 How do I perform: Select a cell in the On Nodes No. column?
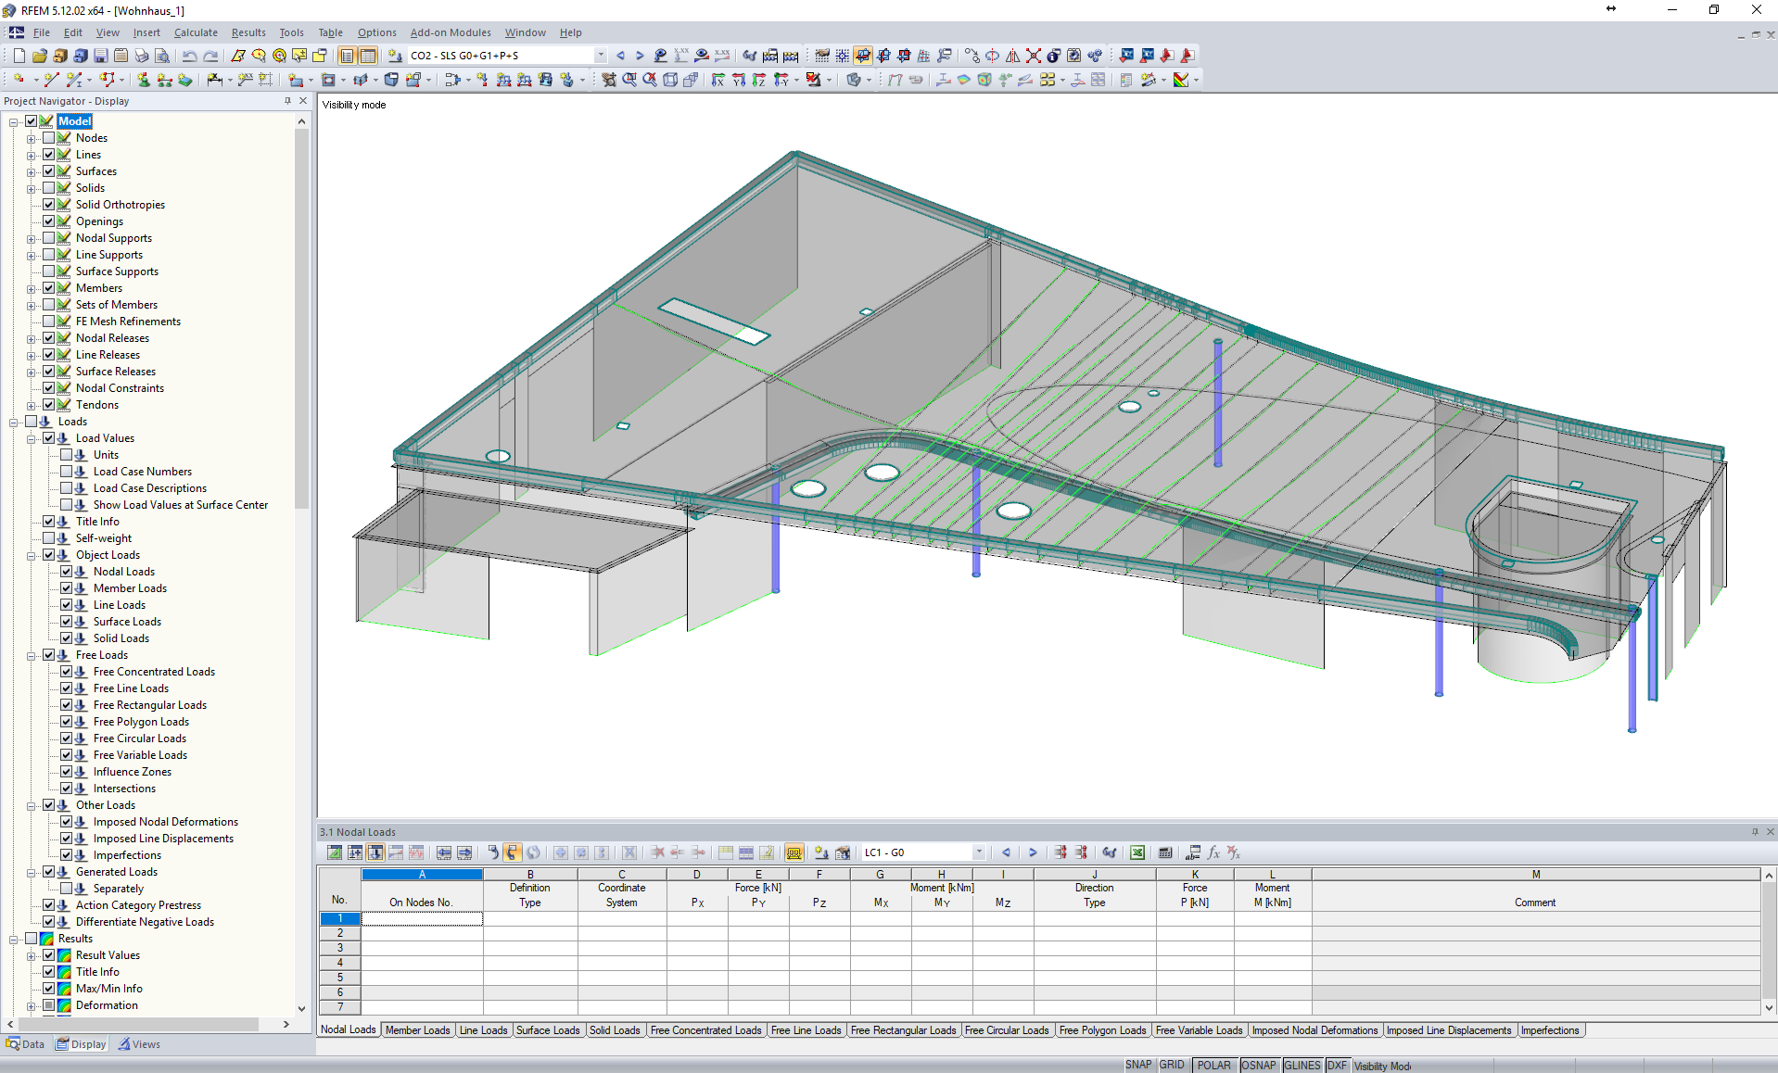[422, 918]
